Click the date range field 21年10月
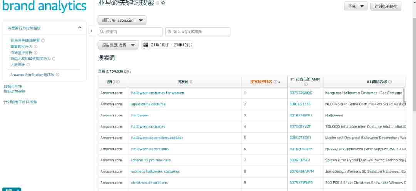The image size is (416, 191). point(171,45)
